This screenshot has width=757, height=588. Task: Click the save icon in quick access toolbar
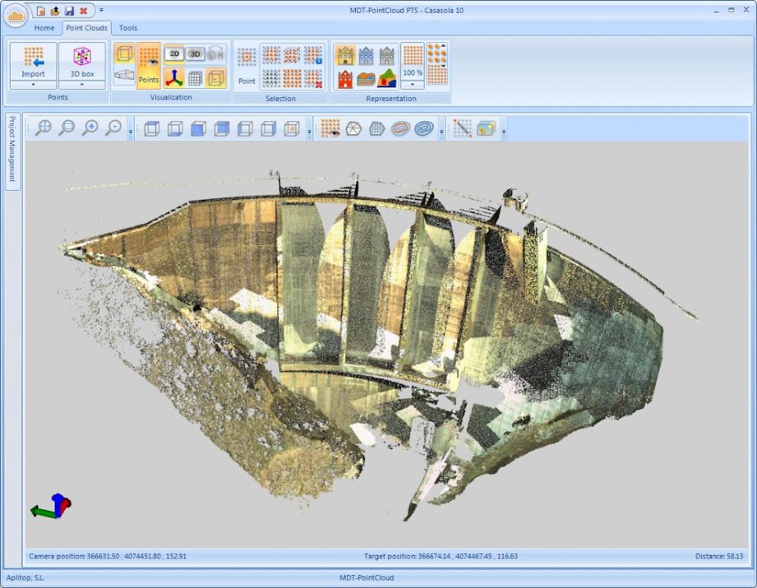click(69, 11)
